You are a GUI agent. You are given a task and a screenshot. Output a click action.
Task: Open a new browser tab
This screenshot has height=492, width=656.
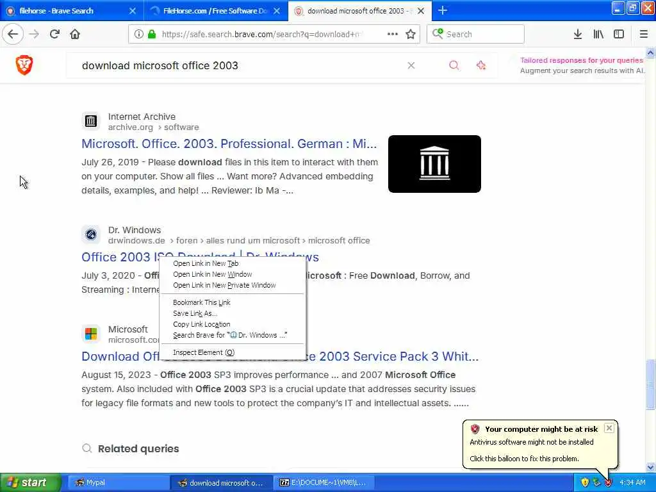click(442, 10)
